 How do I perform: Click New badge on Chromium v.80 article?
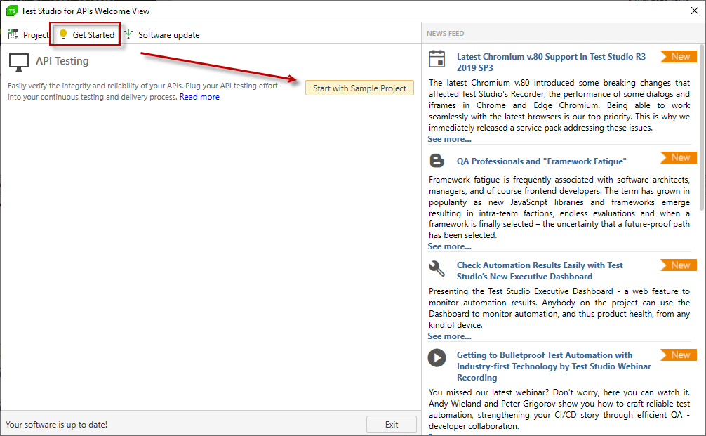click(679, 56)
